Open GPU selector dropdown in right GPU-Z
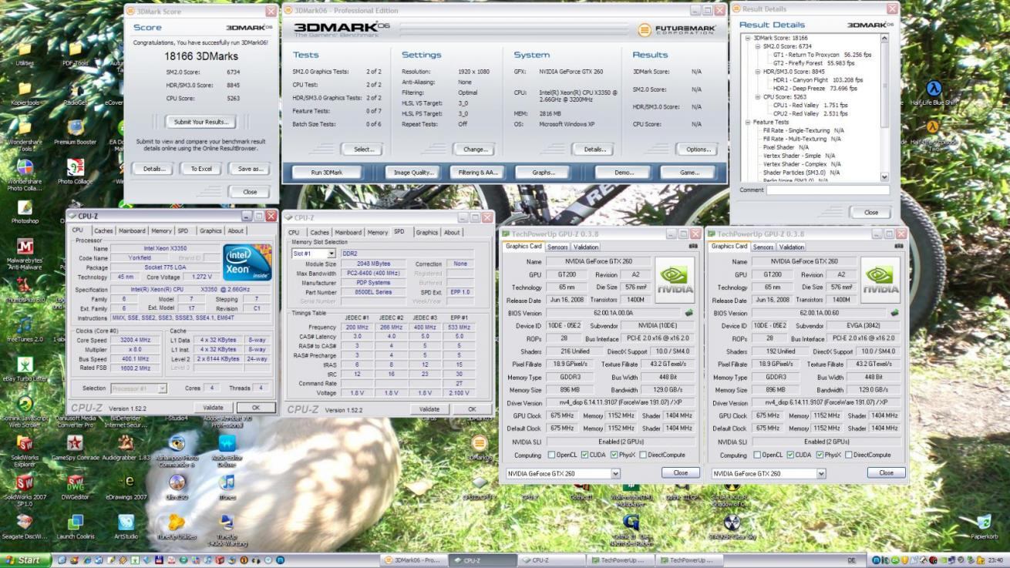The height and width of the screenshot is (568, 1010). pos(769,473)
